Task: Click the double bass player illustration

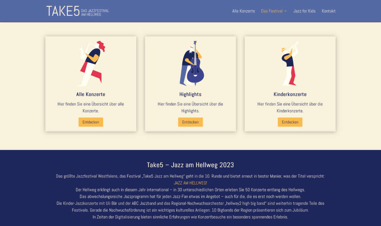Action: [x=190, y=63]
